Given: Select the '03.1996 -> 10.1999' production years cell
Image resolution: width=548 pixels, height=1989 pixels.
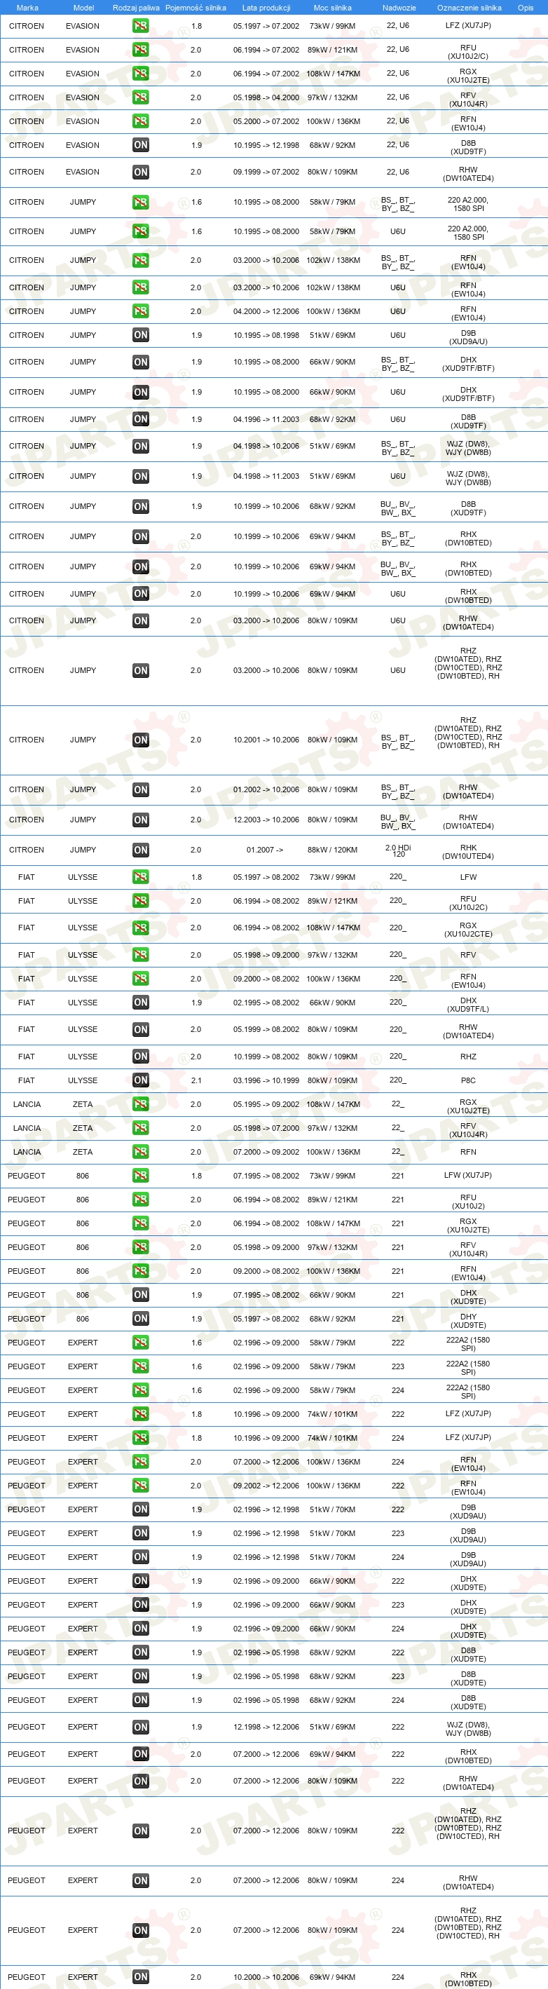Looking at the screenshot, I should point(266,1080).
